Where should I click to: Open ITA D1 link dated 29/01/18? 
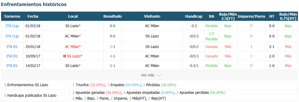point(12,47)
